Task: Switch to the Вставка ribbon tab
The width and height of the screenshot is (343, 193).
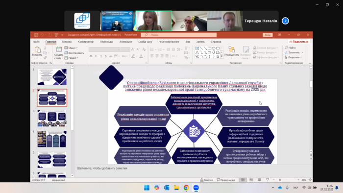Action: click(x=67, y=42)
